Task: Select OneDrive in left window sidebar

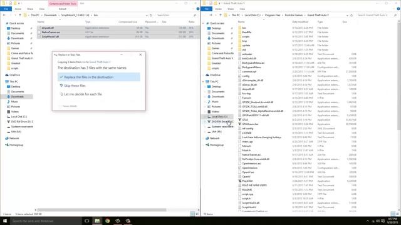Action: (14, 75)
